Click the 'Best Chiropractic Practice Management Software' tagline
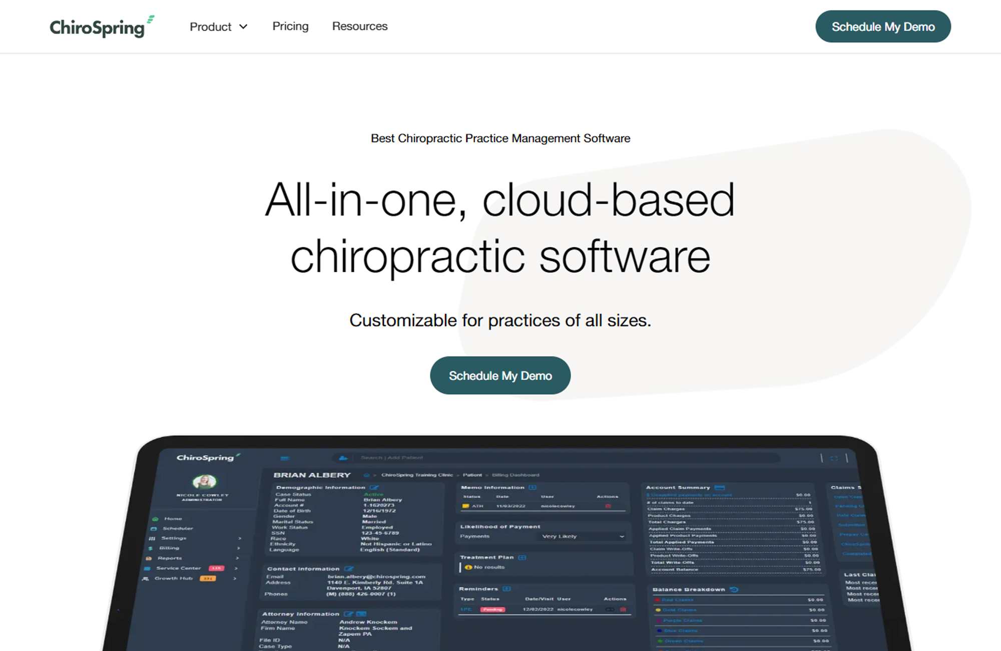The width and height of the screenshot is (1001, 651). click(500, 138)
